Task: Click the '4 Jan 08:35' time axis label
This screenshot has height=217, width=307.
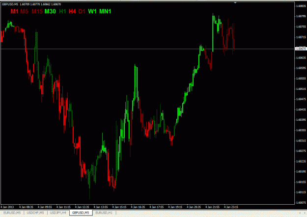Action: (x=26, y=207)
